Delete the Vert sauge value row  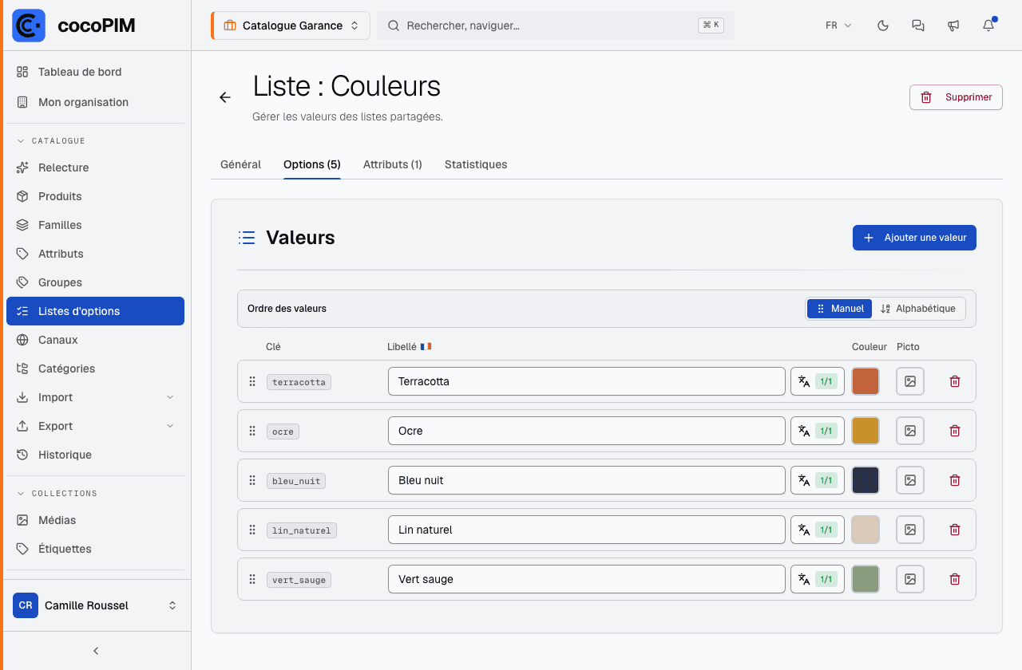955,579
